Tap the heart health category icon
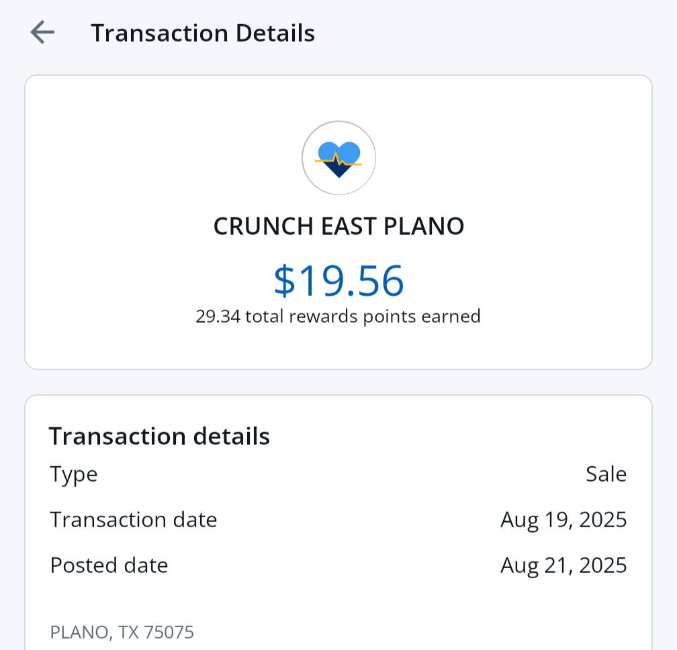 (x=338, y=158)
